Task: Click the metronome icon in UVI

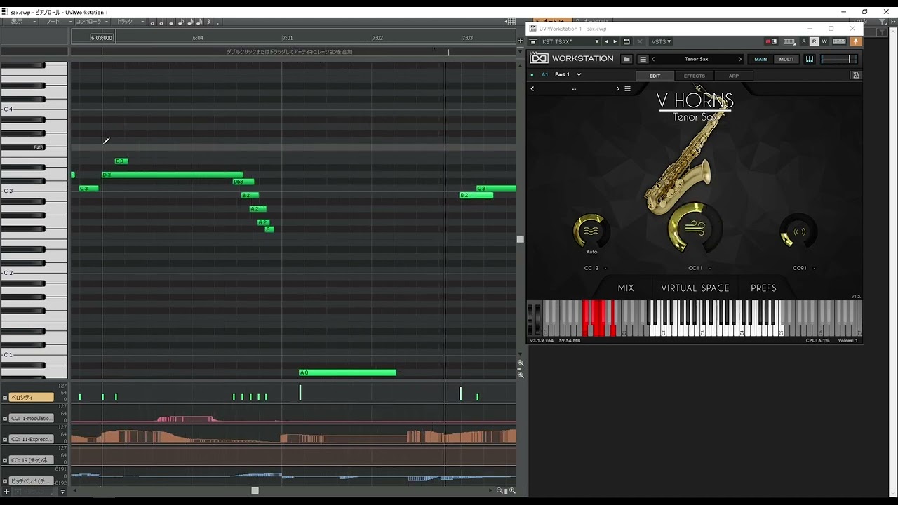Action: tap(855, 75)
